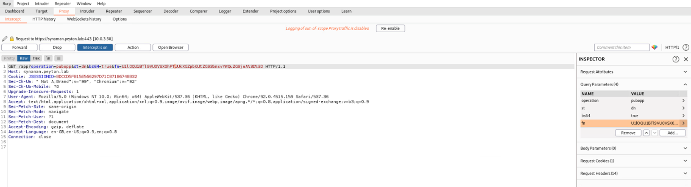Switch to the Dashboard tab
Image resolution: width=691 pixels, height=187 pixels.
(14, 11)
